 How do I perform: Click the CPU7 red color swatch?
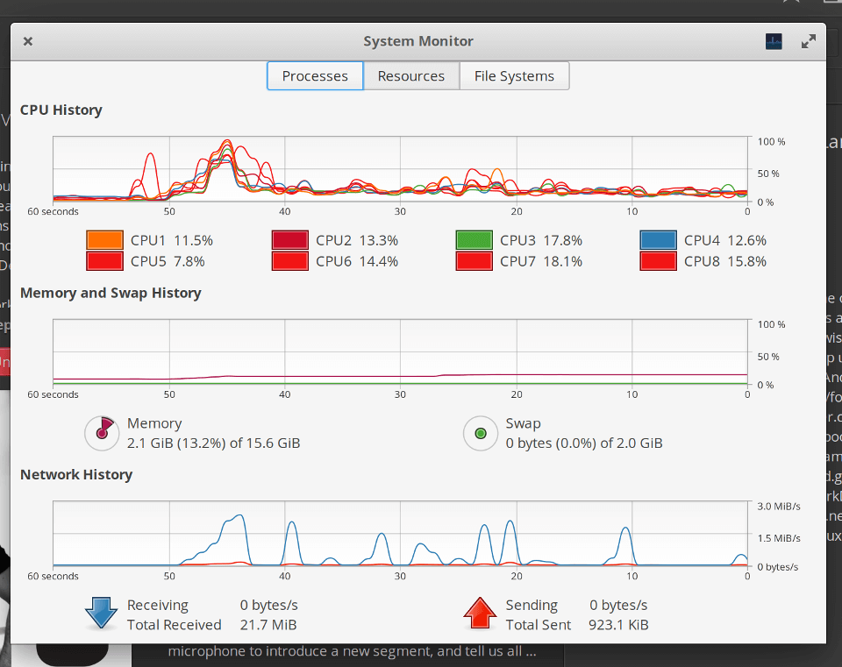[x=475, y=261]
